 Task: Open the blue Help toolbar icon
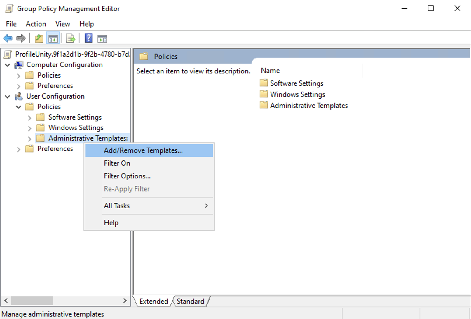88,38
